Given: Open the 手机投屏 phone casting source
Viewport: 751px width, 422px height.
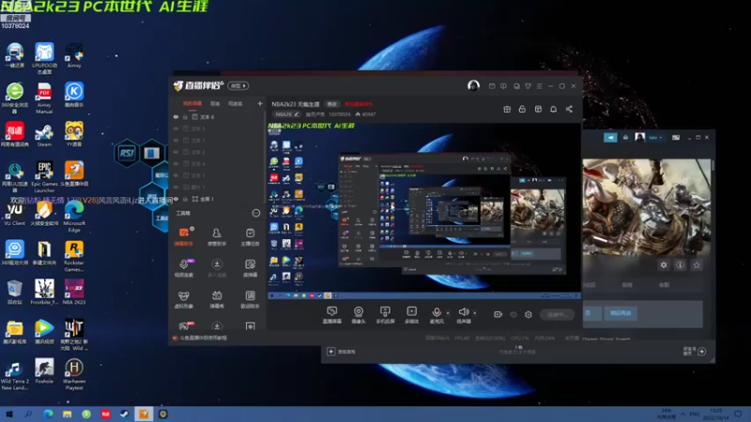Looking at the screenshot, I should pos(385,315).
